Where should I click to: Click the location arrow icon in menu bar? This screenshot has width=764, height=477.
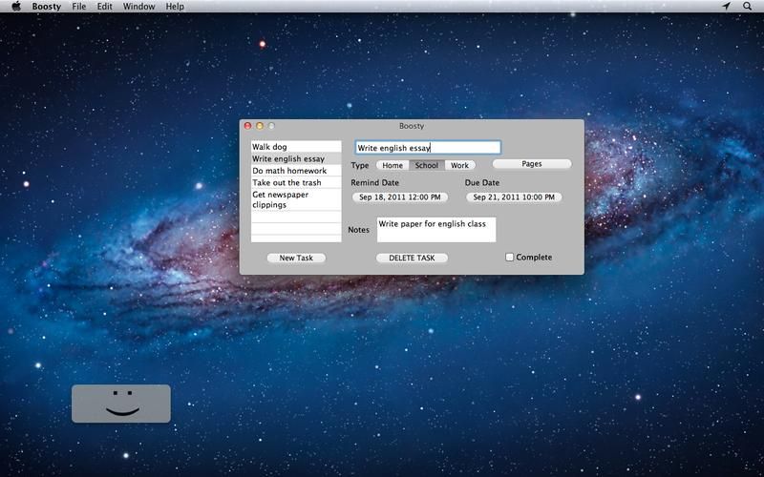coord(726,7)
